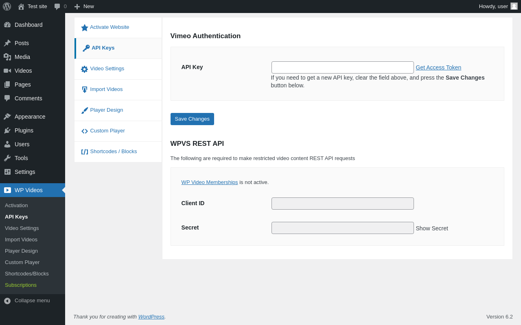Viewport: 521px width, 325px height.
Task: Click the New plus icon
Action: [77, 6]
